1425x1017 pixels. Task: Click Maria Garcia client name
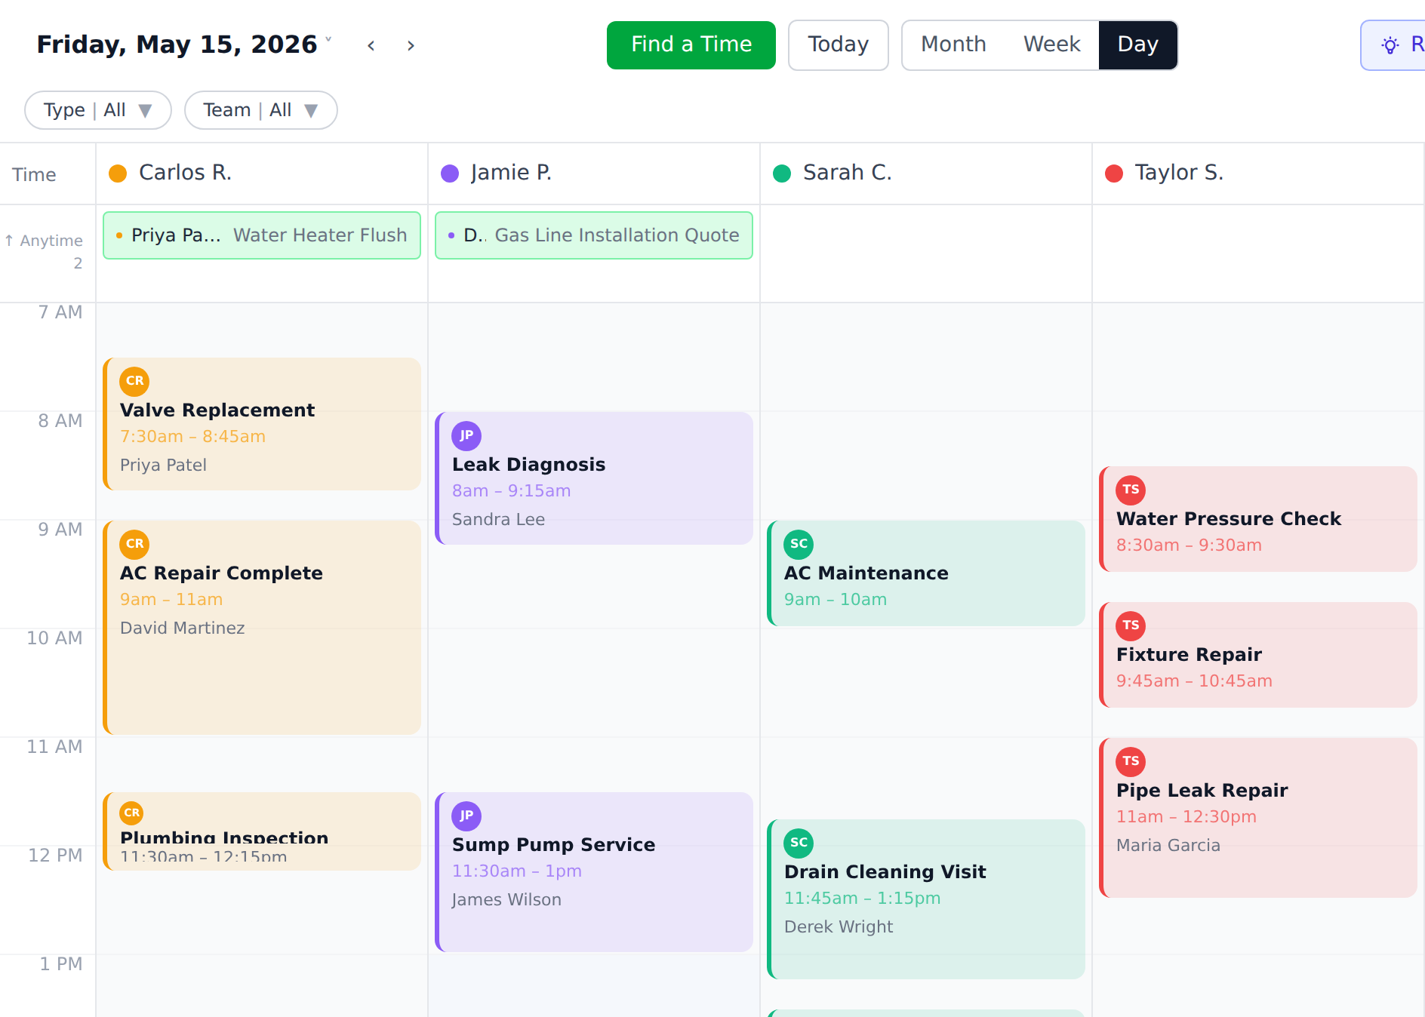tap(1168, 845)
